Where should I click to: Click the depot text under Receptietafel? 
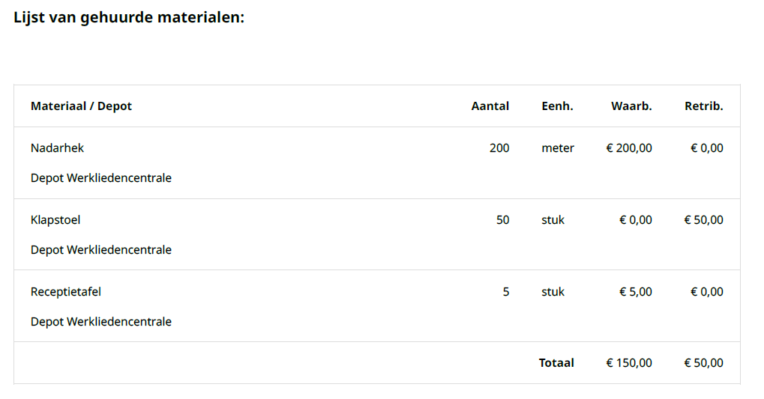(x=101, y=322)
